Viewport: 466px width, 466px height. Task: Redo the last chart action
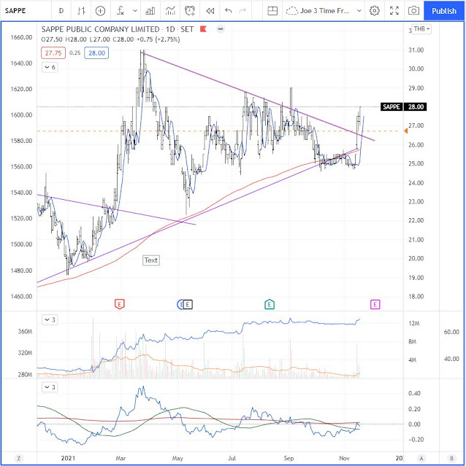[242, 11]
